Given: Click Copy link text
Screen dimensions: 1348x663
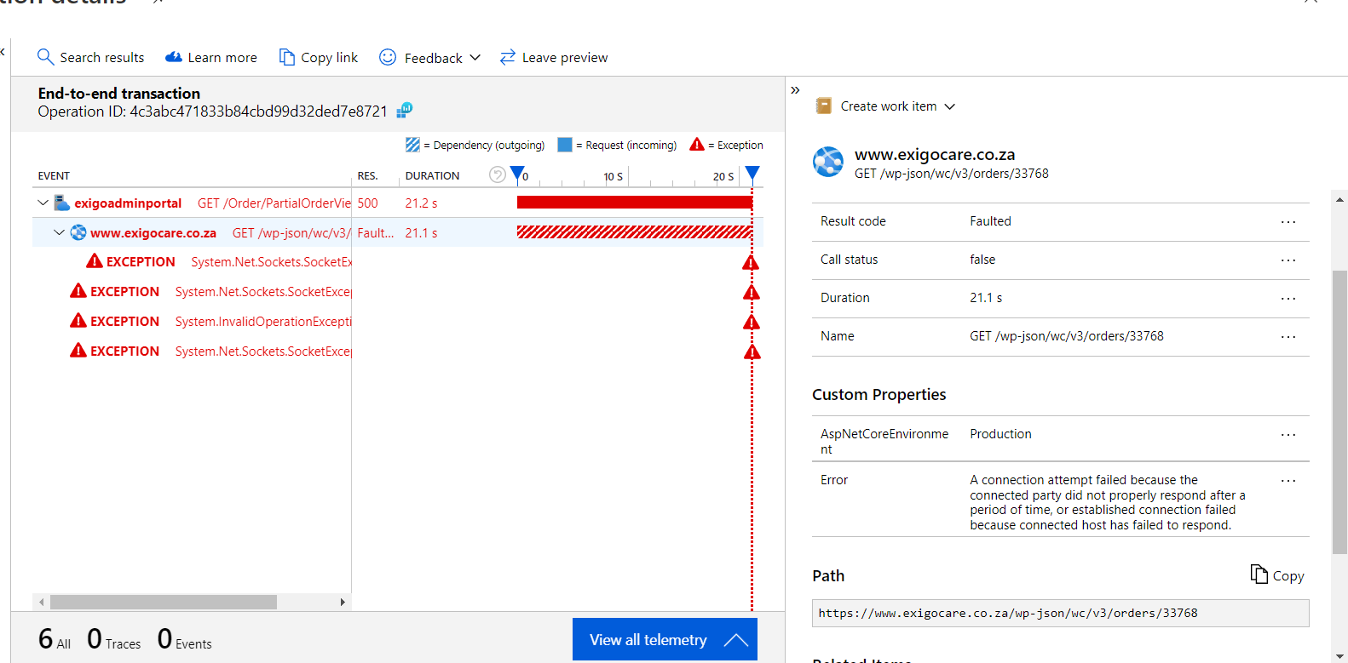Looking at the screenshot, I should click(x=329, y=57).
